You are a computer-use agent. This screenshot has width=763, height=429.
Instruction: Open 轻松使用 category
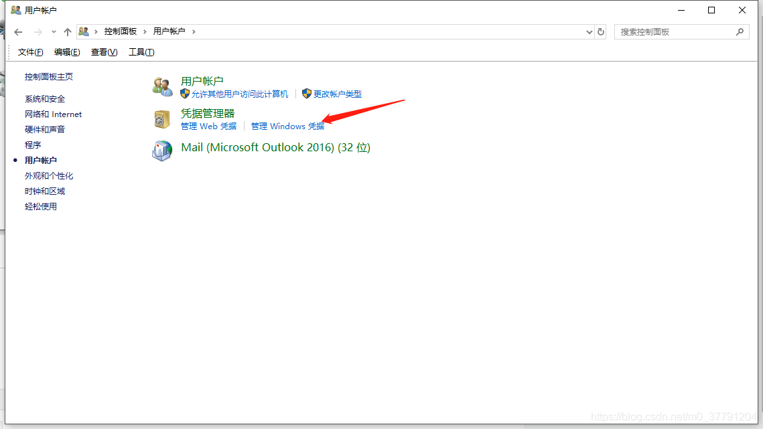41,207
